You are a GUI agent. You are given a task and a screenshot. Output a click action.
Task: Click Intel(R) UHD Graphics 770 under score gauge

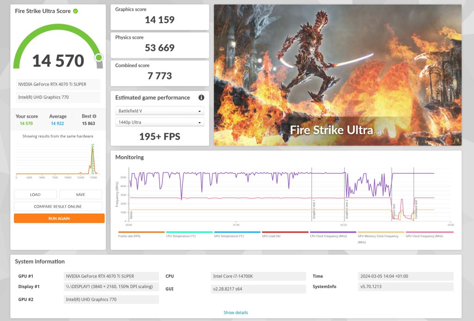pos(58,97)
